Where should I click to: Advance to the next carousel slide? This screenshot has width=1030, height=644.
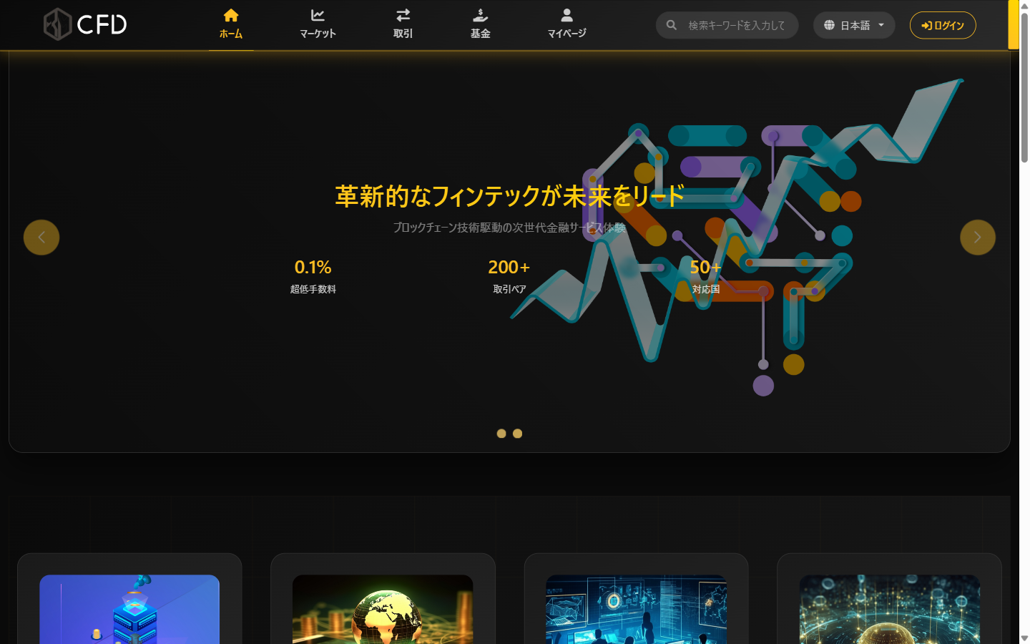978,238
